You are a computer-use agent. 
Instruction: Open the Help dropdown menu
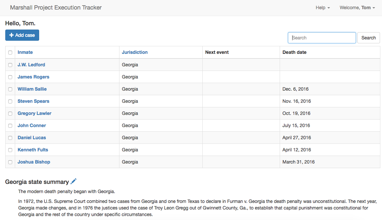322,8
